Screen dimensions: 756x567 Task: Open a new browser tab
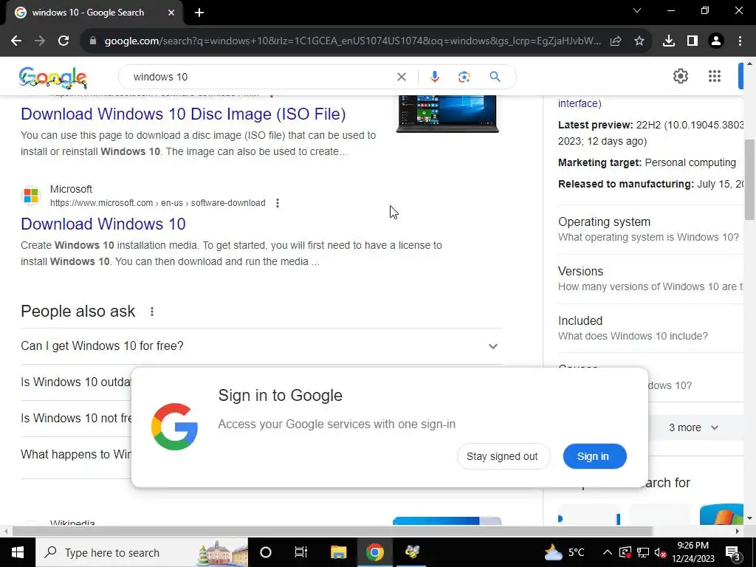coord(199,13)
